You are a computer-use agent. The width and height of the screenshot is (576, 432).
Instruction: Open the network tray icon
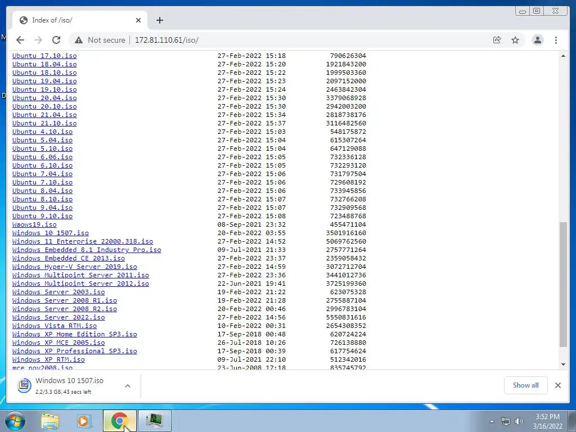(x=506, y=421)
